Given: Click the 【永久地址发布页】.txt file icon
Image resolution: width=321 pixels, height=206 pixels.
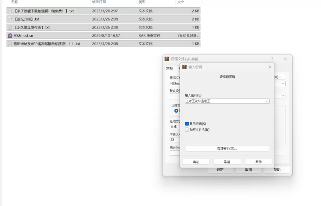Looking at the screenshot, I should coord(10,27).
